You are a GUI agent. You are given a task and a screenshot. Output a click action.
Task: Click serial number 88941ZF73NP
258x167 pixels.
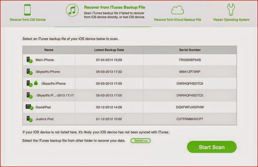point(190,72)
